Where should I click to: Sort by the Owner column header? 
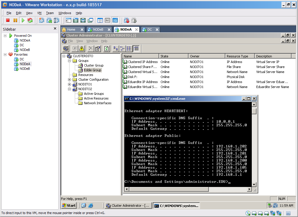click(x=207, y=56)
